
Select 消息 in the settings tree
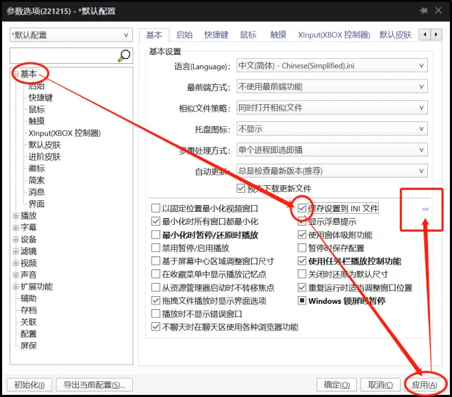pos(36,192)
